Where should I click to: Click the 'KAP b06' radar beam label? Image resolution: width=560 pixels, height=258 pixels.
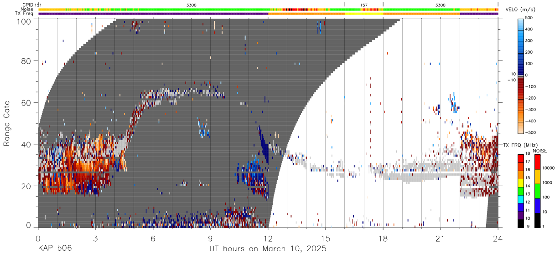point(54,248)
